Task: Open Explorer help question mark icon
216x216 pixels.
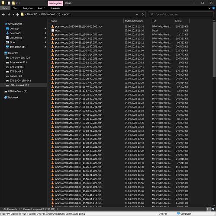Action: [214, 8]
